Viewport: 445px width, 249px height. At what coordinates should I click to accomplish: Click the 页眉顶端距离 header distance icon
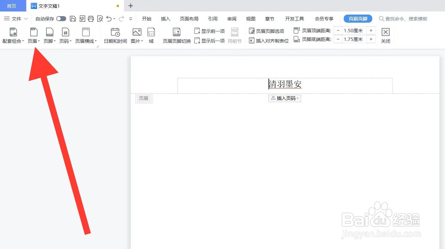(297, 30)
